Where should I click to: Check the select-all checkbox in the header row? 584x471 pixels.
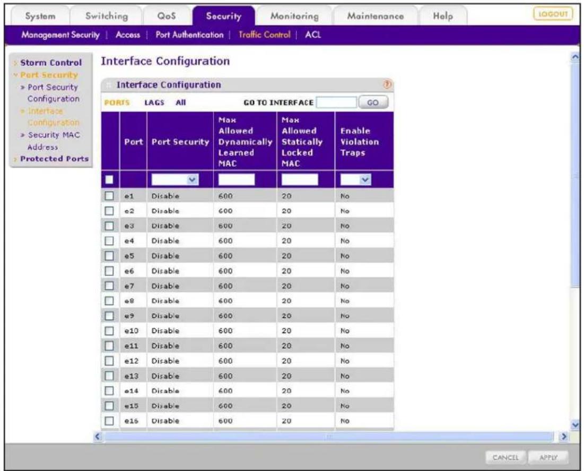pyautogui.click(x=109, y=180)
